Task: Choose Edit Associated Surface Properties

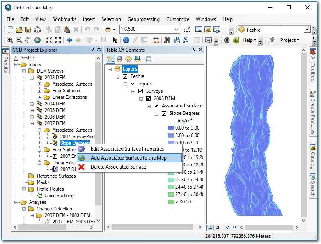Action: click(129, 149)
